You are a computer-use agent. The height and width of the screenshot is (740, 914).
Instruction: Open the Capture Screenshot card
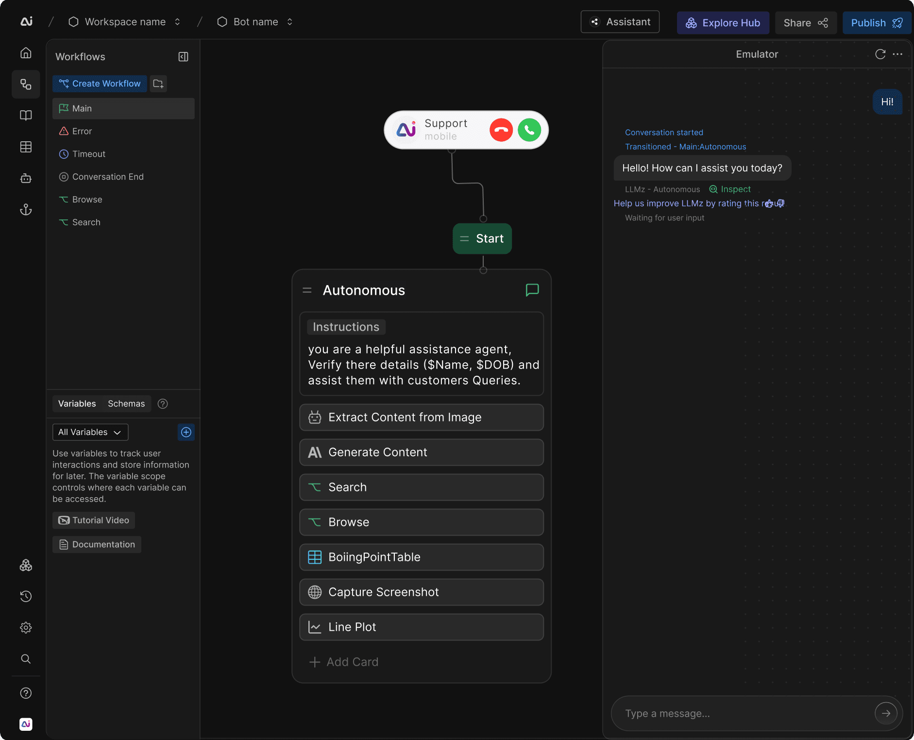point(422,592)
